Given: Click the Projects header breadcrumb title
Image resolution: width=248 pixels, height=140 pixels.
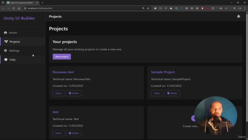Looking at the screenshot, I should [x=55, y=16].
